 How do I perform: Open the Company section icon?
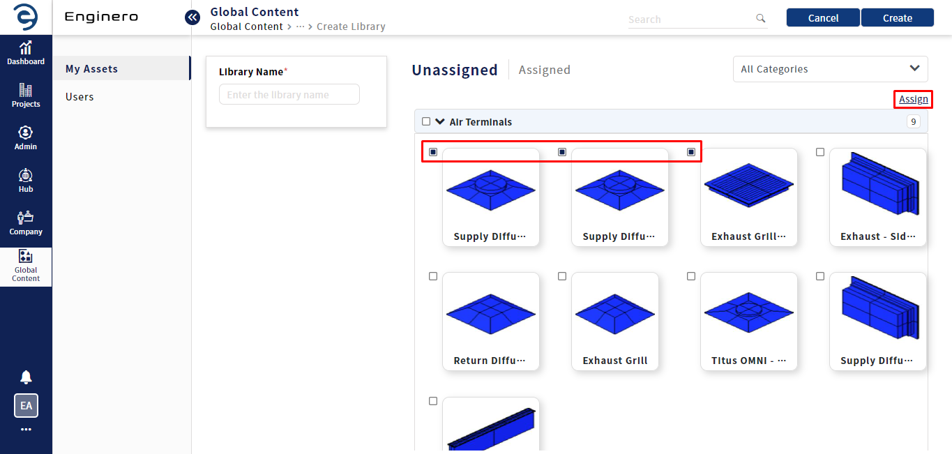pos(26,223)
